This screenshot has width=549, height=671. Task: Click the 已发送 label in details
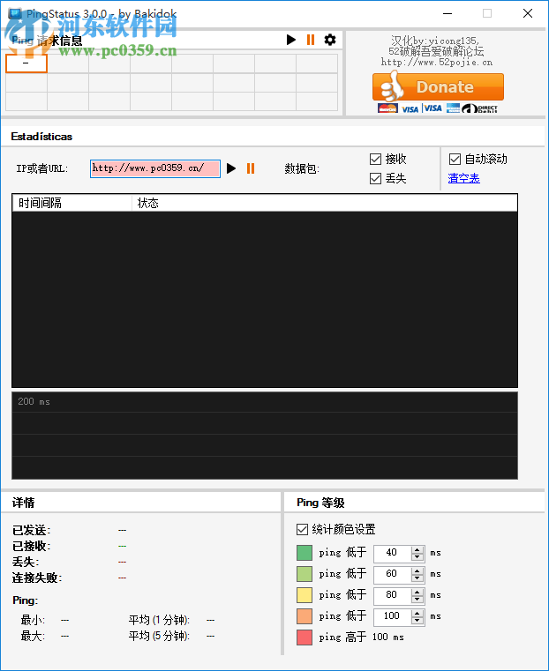(x=31, y=531)
